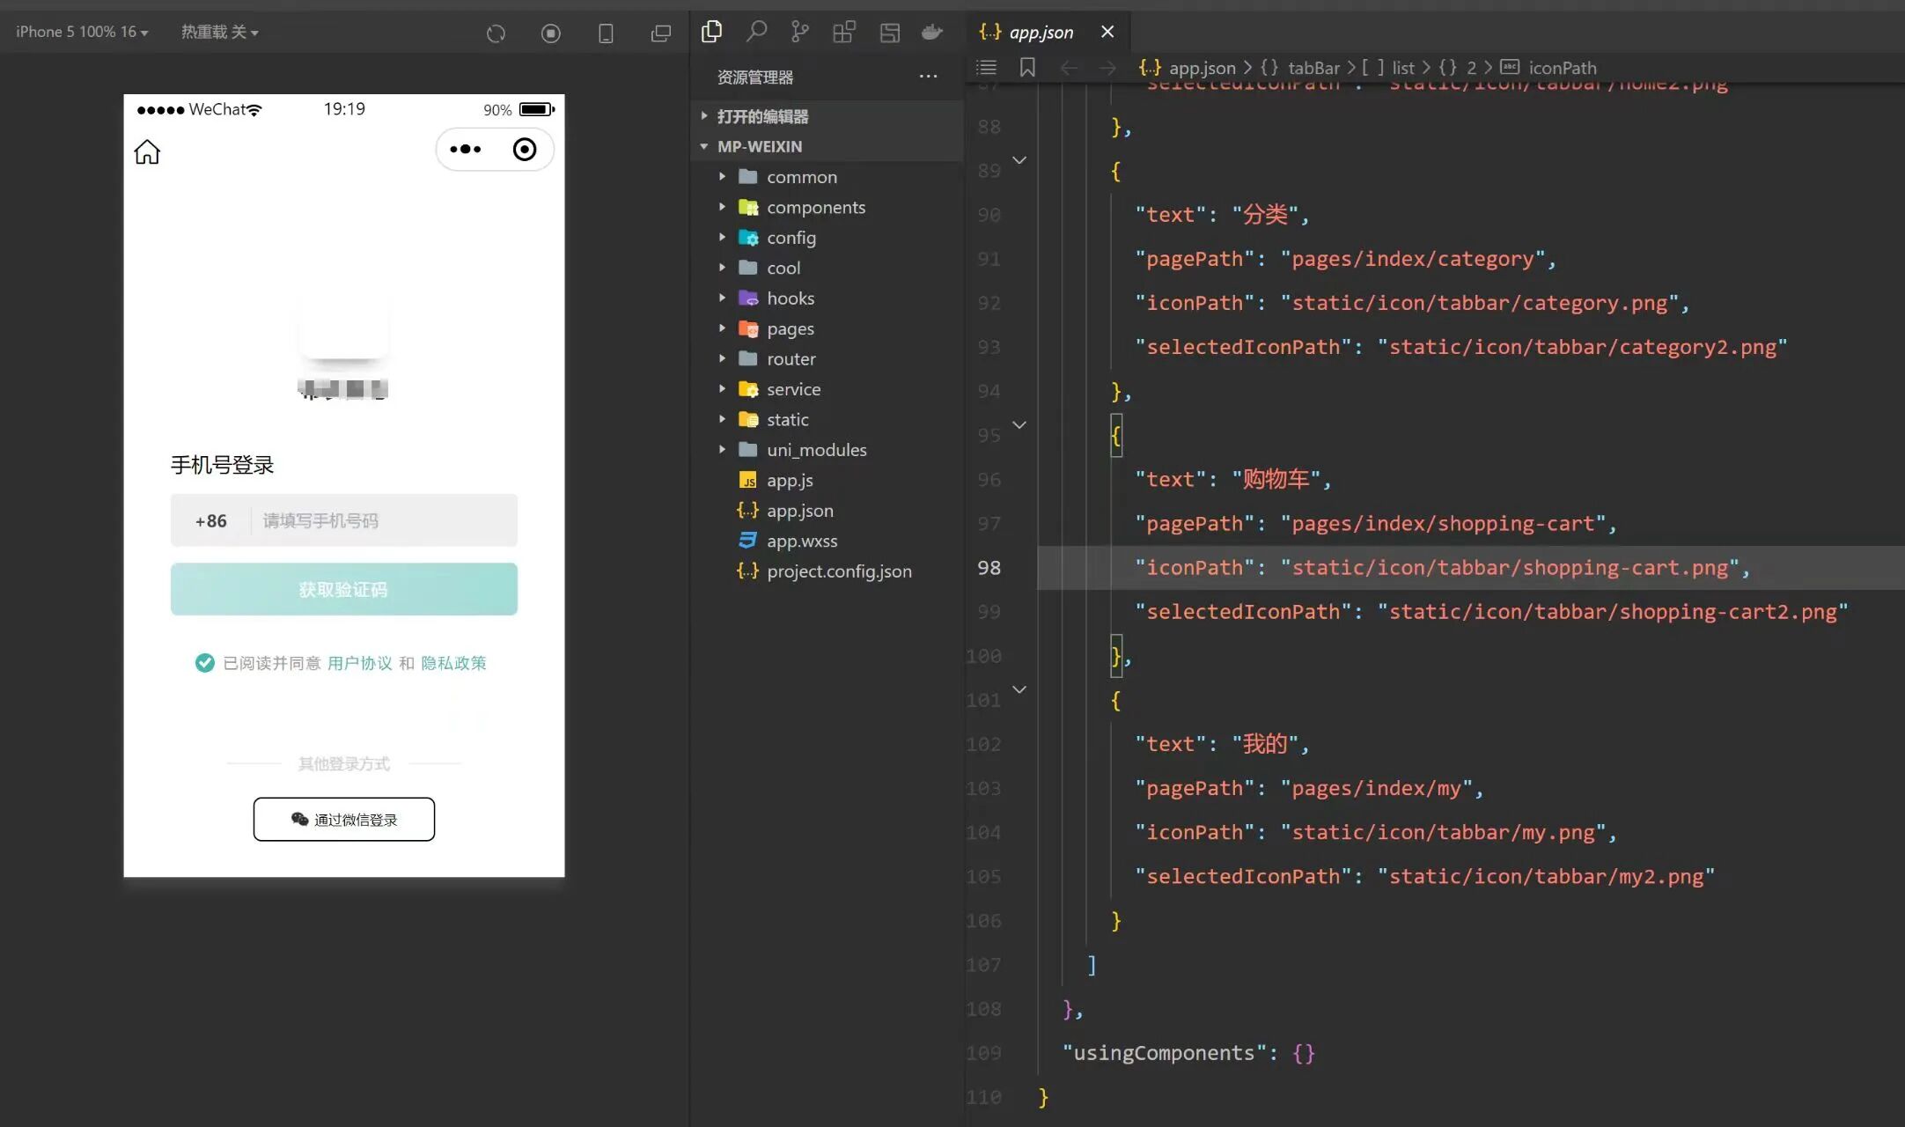Select the app.json editor tab
1905x1127 pixels.
[1041, 33]
